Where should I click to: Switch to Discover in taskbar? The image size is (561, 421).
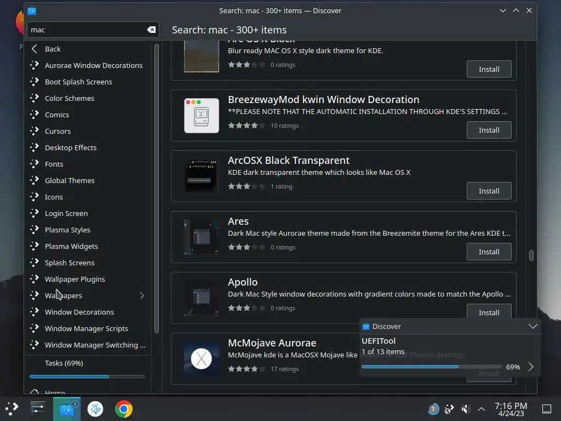67,409
